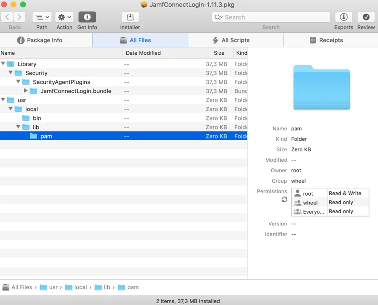378x305 pixels.
Task: Click the pam folder icon in the tree
Action: pos(33,136)
